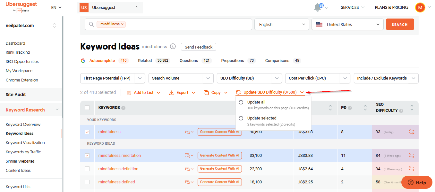Viewport: 435px width, 192px height.
Task: Open keyword search options for mindfulness definition
Action: pos(189,169)
